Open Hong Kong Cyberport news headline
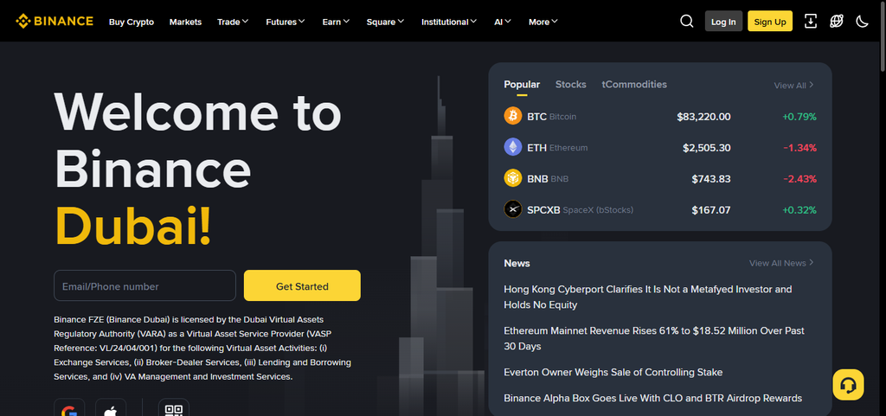This screenshot has width=886, height=416. click(647, 297)
